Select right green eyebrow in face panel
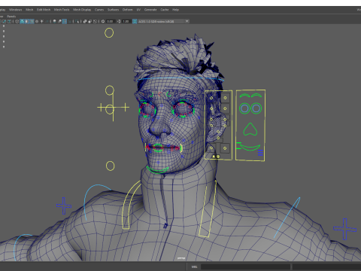This screenshot has height=271, width=361. point(256,96)
